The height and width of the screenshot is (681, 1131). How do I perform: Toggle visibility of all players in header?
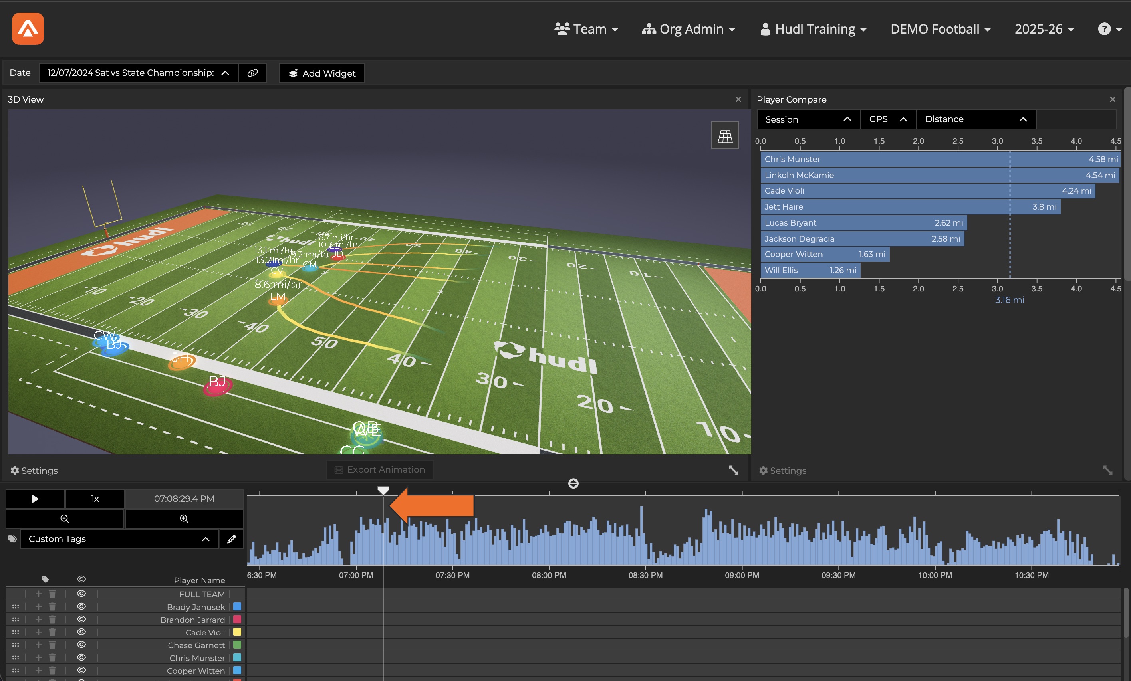tap(82, 579)
